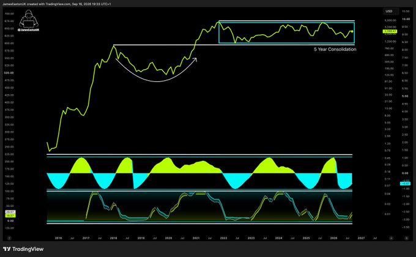Click the white 29.57 indicator value label

[x=10, y=212]
